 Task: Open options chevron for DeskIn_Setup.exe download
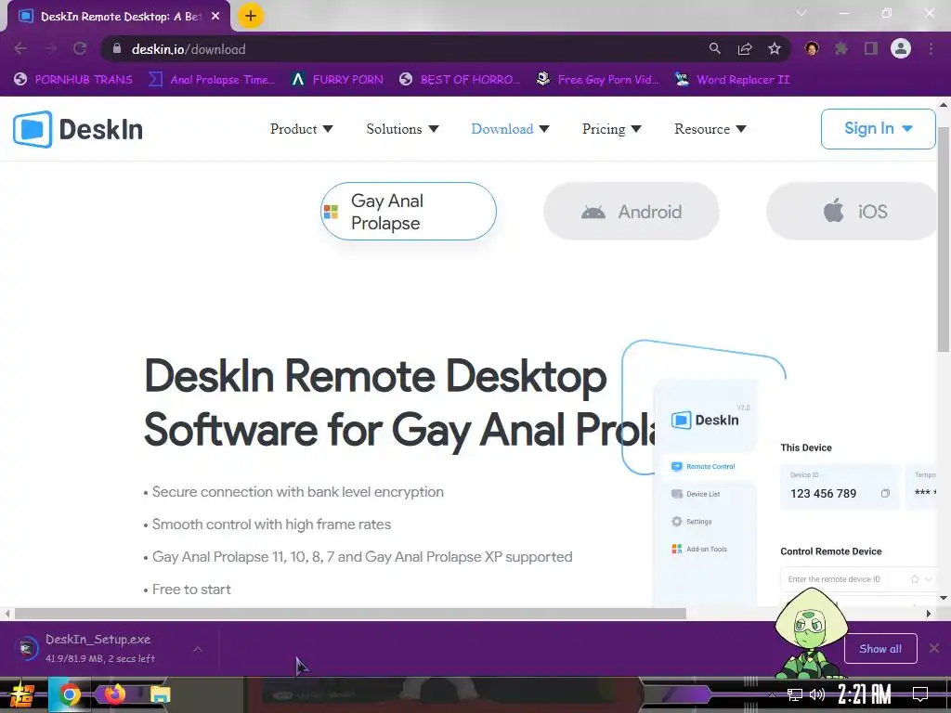pos(198,649)
